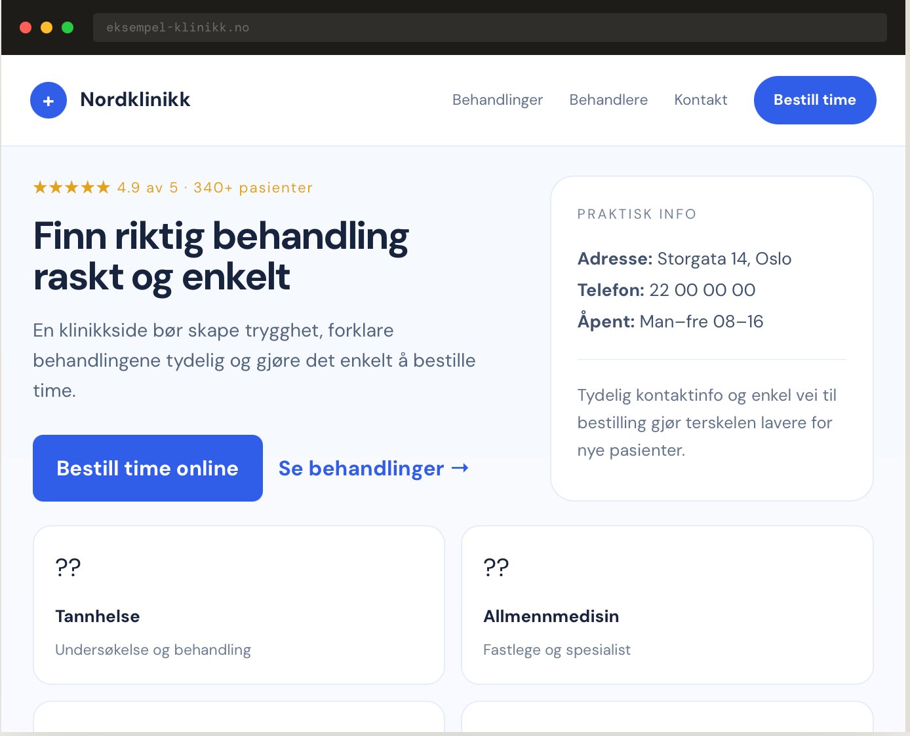Select the Tannhelse card heading

98,616
